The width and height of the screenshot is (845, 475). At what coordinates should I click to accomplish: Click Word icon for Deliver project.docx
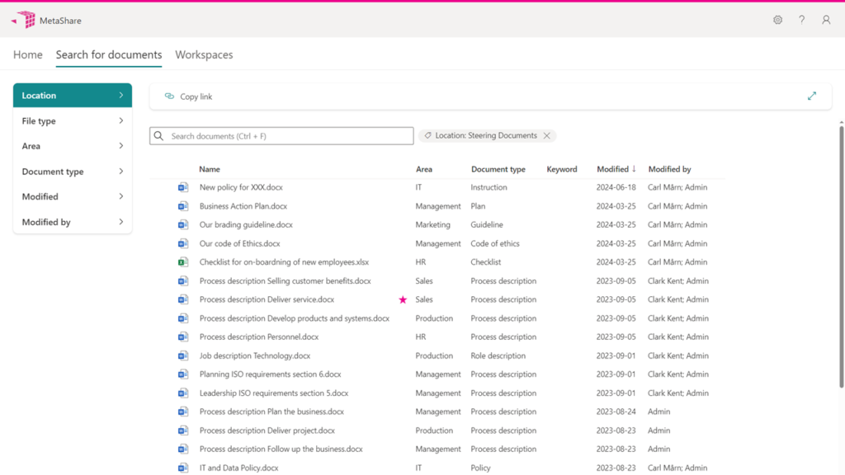point(183,430)
